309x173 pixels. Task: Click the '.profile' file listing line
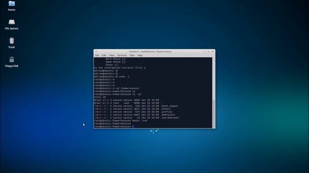pos(133,112)
